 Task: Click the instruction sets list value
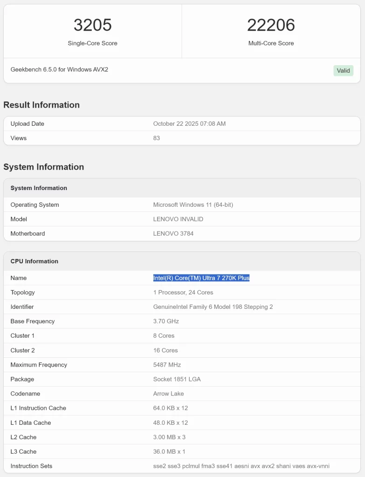241,466
